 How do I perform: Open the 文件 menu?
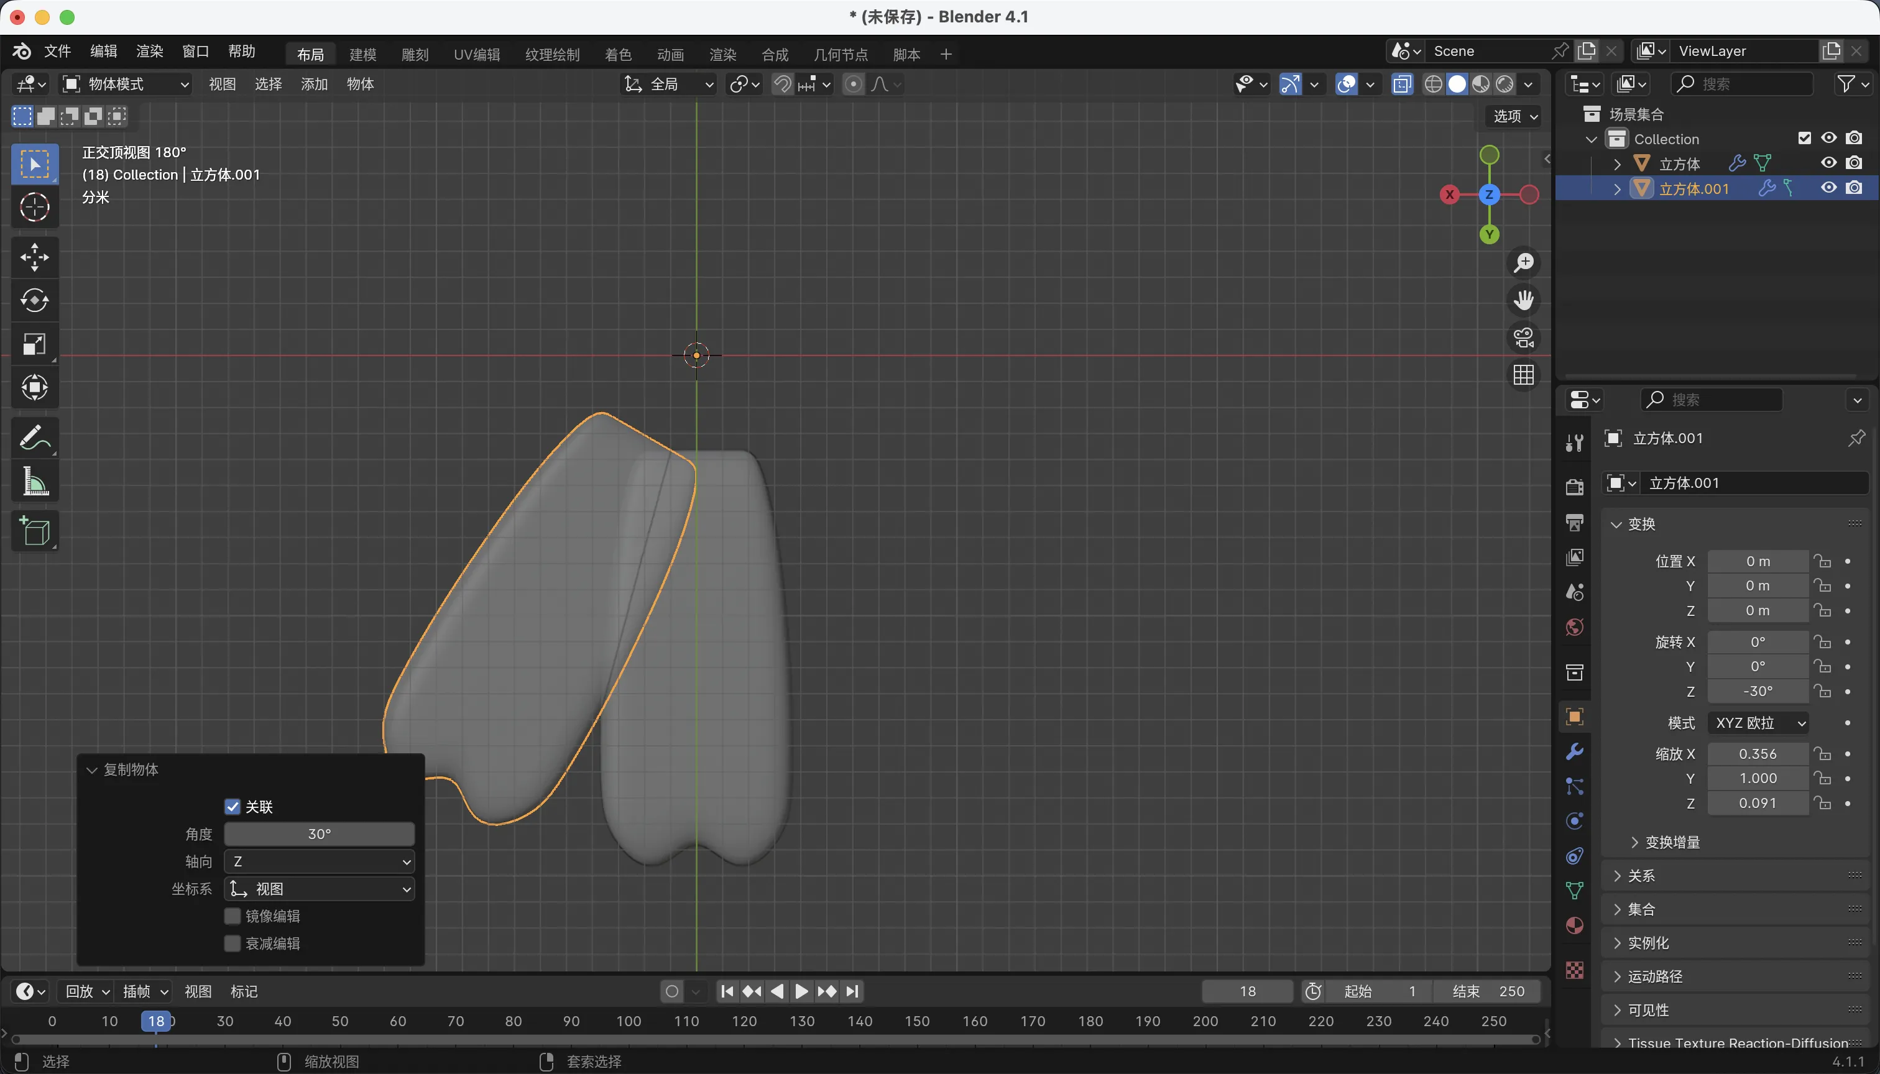point(57,52)
